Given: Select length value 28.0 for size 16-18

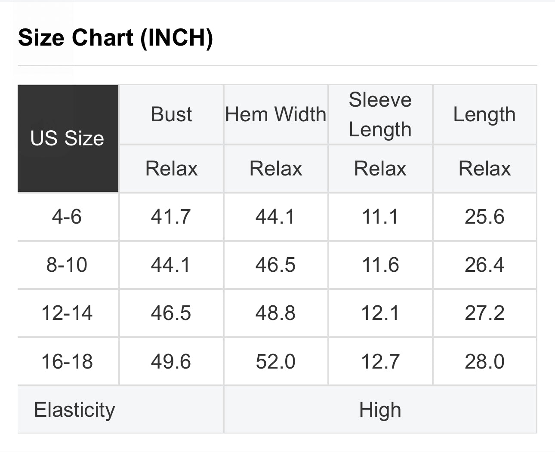Looking at the screenshot, I should point(484,361).
